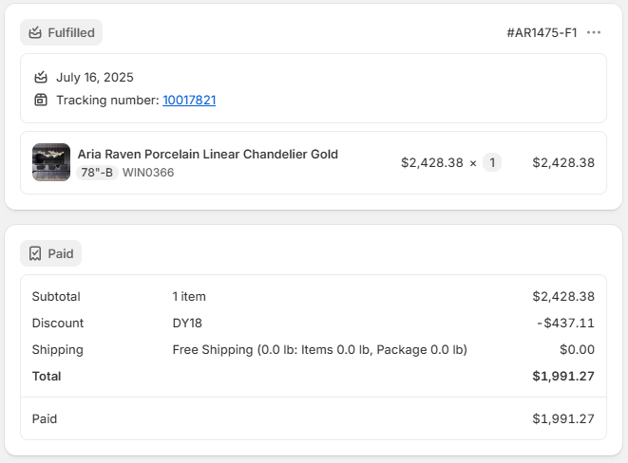Image resolution: width=628 pixels, height=463 pixels.
Task: Click the Paid amount row value
Action: point(563,418)
